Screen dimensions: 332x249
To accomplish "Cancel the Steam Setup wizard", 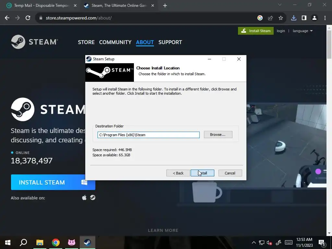I will coord(230,173).
